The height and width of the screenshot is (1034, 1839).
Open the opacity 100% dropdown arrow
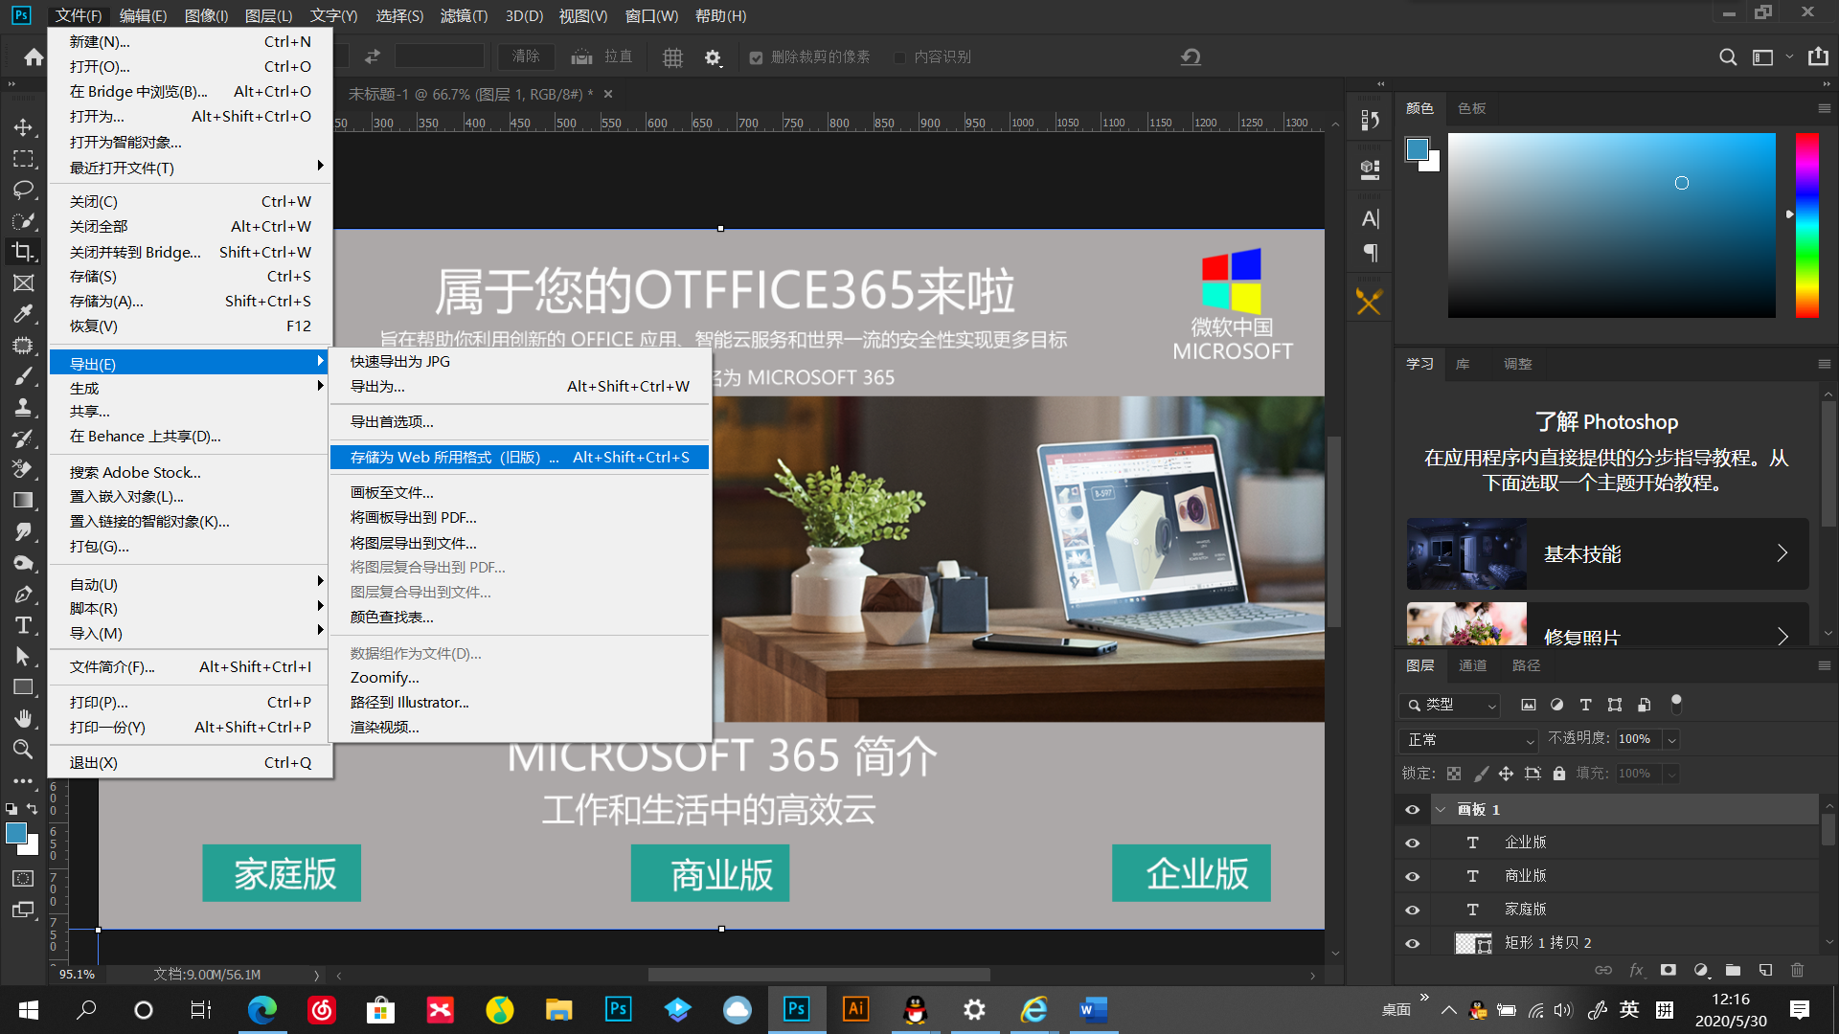[x=1671, y=740]
